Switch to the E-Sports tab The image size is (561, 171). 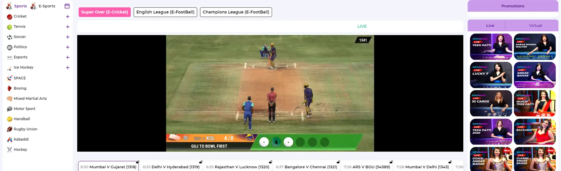click(43, 6)
